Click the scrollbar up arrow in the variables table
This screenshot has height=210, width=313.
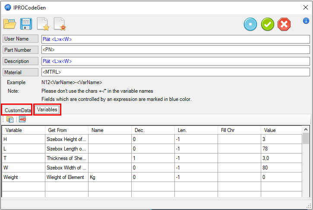pos(306,129)
